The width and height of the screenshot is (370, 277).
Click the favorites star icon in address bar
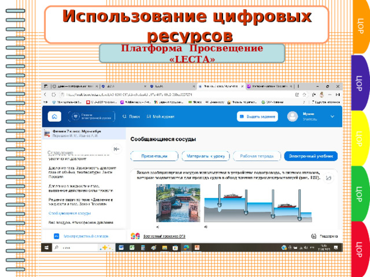pos(305,95)
